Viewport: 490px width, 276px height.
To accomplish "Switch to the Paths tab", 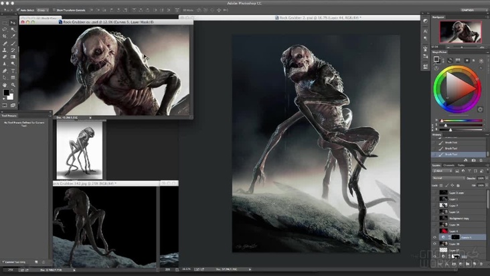I will [x=461, y=165].
